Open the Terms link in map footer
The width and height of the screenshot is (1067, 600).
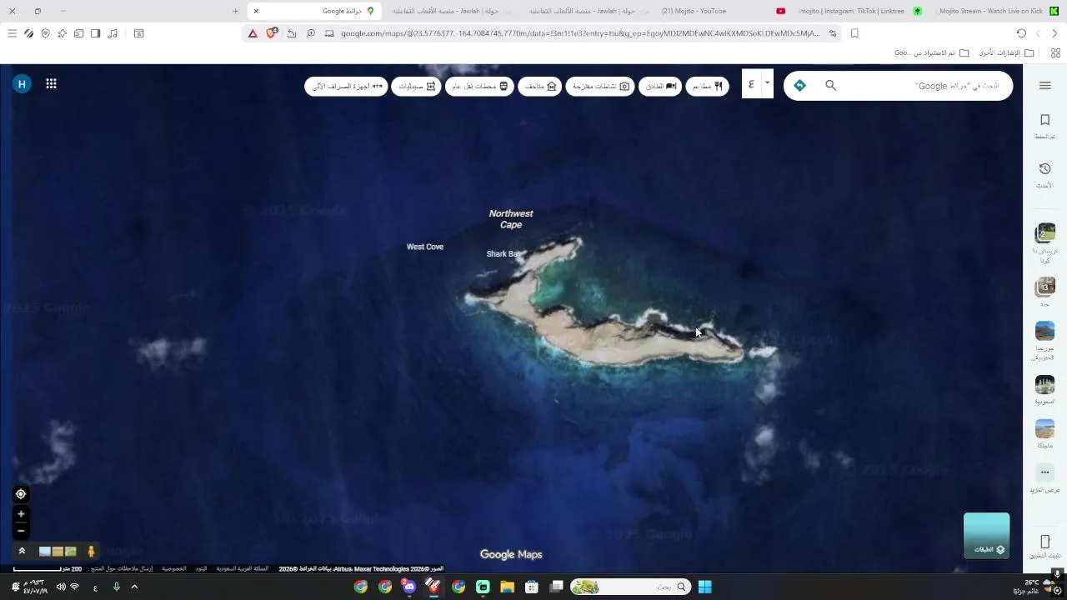(201, 568)
